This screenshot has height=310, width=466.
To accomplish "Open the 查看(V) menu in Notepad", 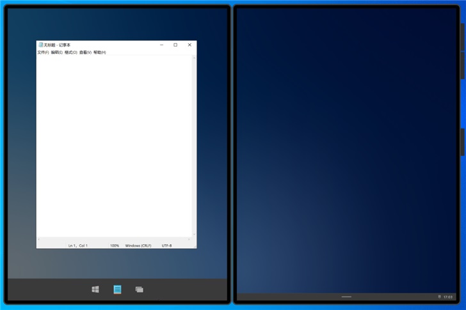I will point(85,52).
